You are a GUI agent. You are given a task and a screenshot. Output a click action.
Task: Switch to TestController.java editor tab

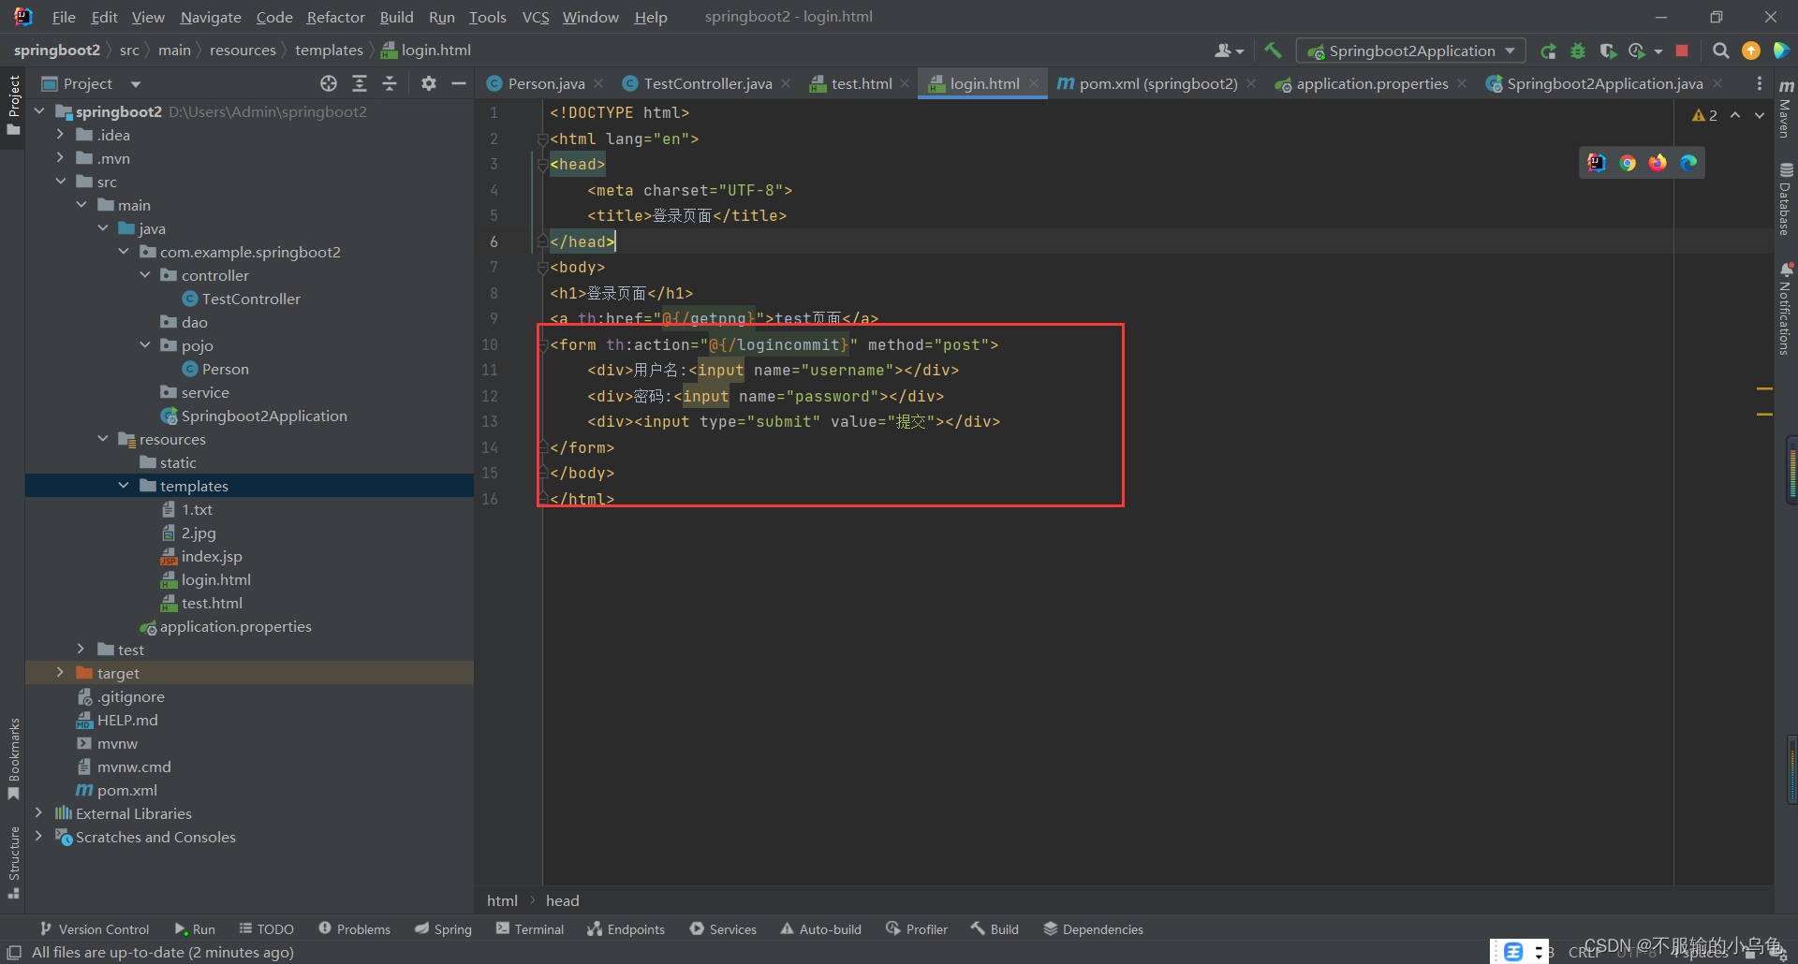point(708,83)
